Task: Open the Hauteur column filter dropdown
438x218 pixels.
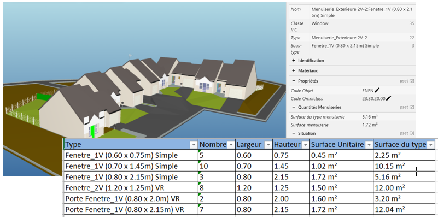Action: click(x=305, y=145)
